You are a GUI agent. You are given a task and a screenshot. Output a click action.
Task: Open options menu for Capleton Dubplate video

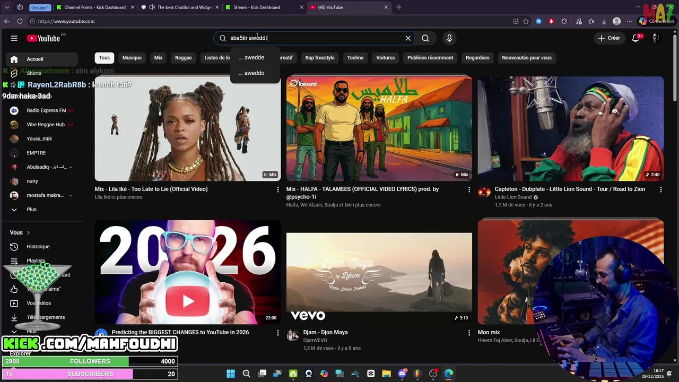tap(660, 189)
